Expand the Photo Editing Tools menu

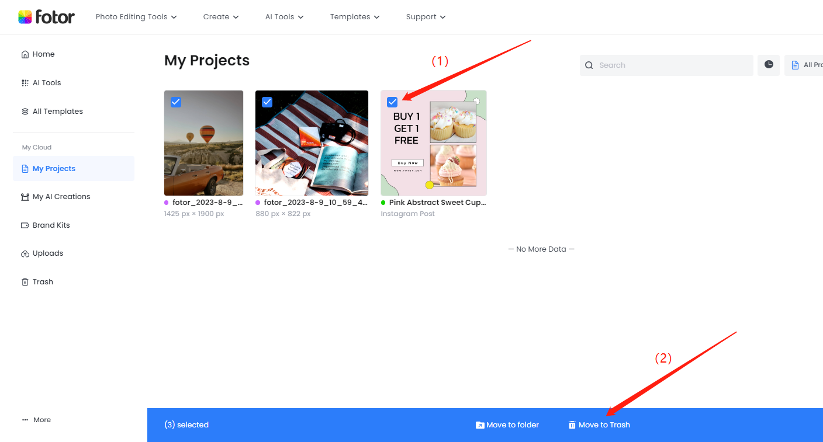pyautogui.click(x=136, y=17)
